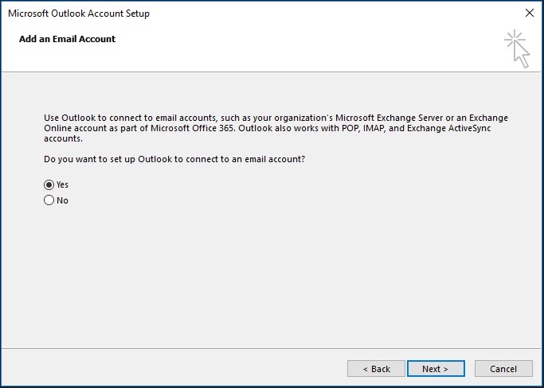
Task: Cancel the Outlook account setup
Action: (503, 369)
